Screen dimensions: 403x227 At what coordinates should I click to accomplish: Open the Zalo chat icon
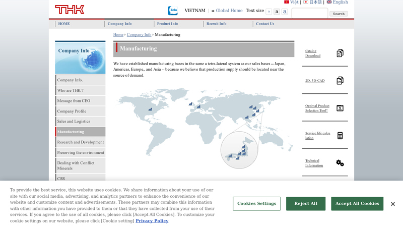(173, 11)
